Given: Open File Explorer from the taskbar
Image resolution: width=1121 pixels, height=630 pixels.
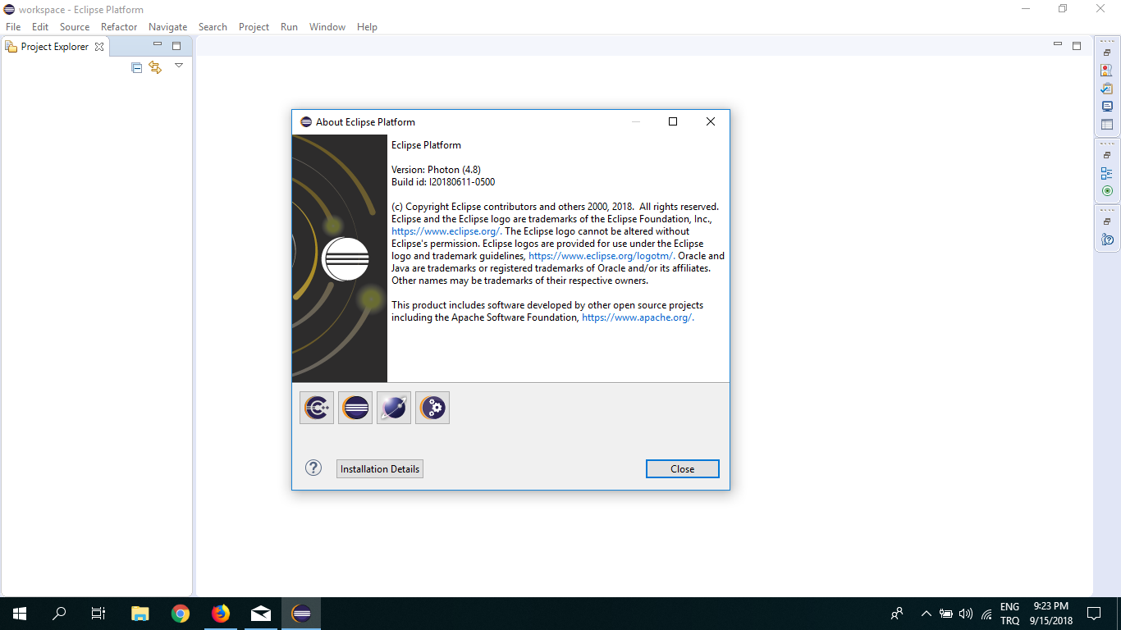Looking at the screenshot, I should coord(140,614).
